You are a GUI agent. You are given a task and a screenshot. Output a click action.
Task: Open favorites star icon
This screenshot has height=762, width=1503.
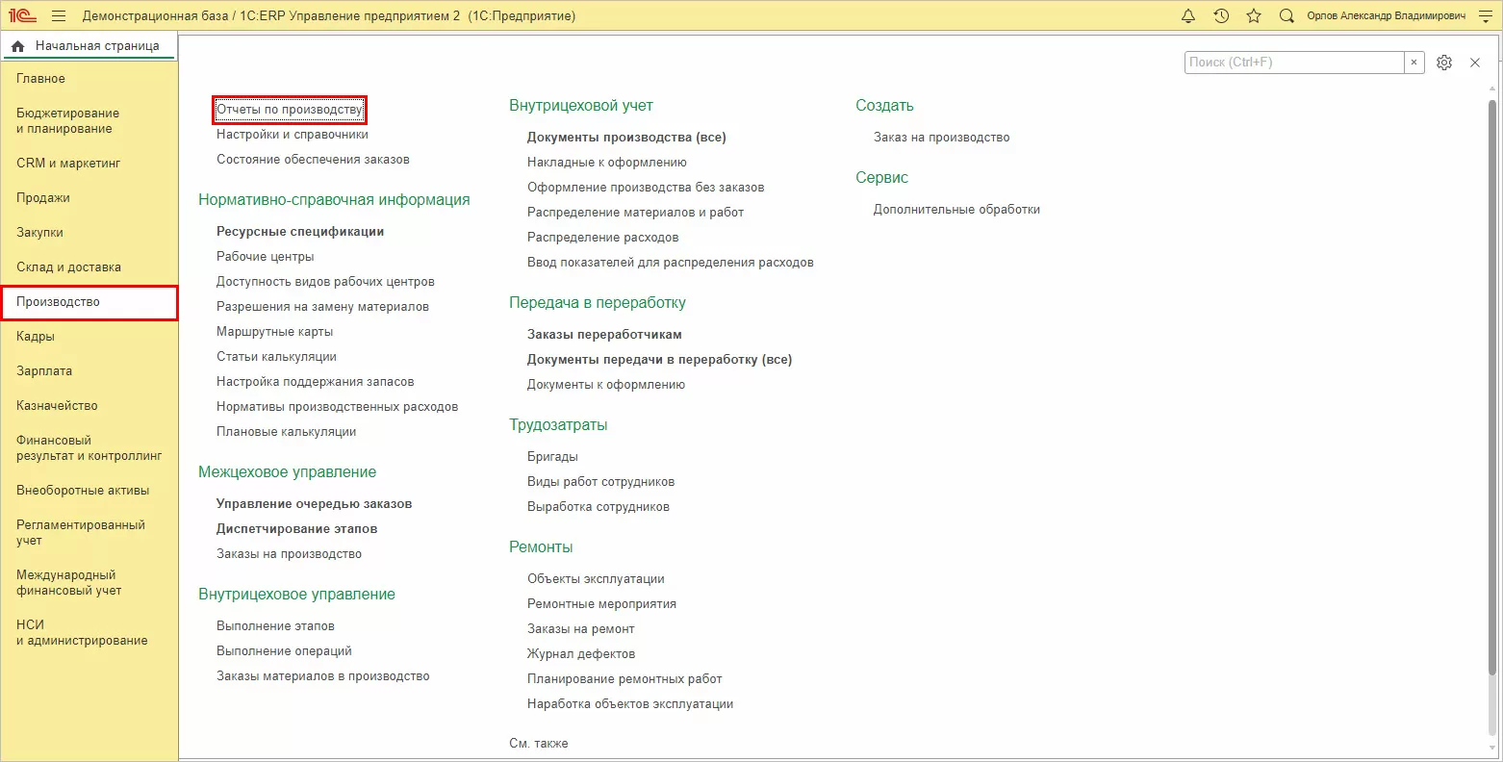coord(1254,16)
